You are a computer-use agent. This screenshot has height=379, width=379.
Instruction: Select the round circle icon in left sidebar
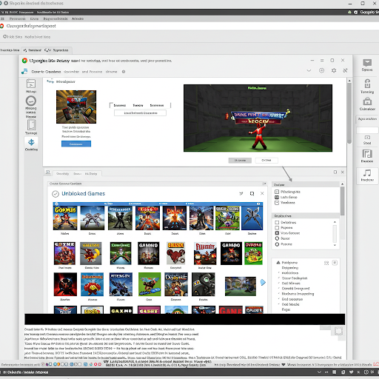click(31, 101)
